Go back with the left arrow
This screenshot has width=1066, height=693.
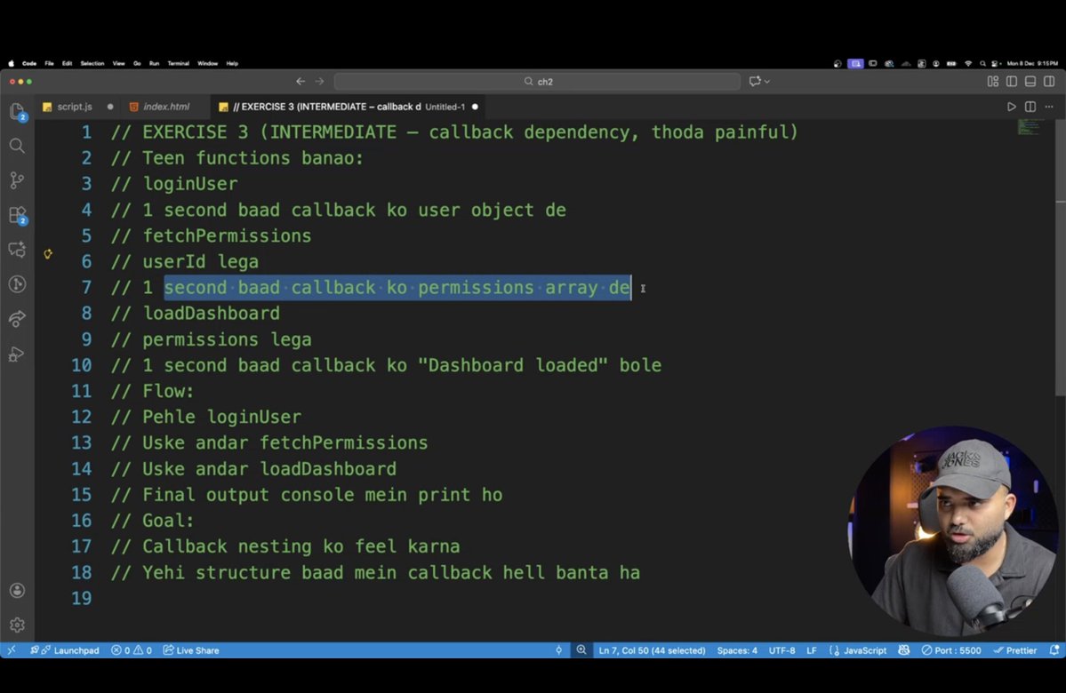(x=301, y=81)
